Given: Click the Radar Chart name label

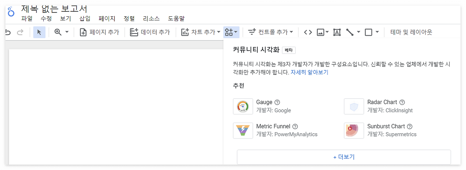Looking at the screenshot, I should tap(382, 102).
